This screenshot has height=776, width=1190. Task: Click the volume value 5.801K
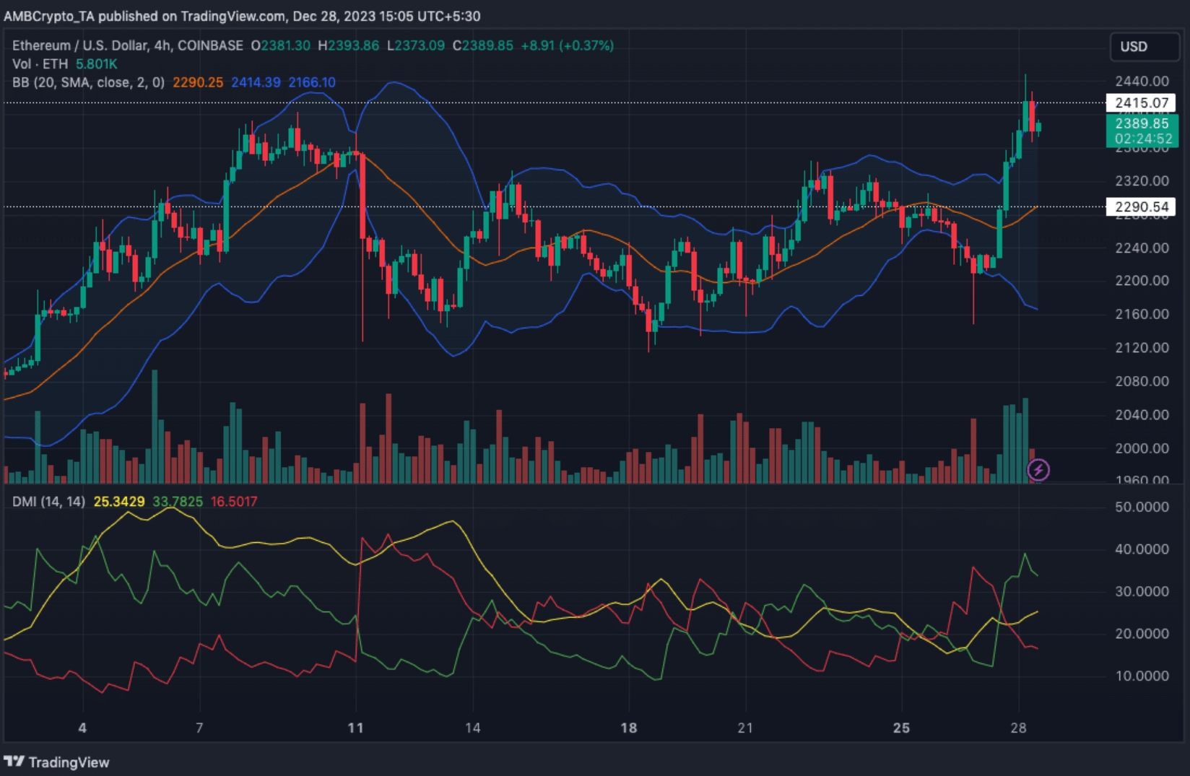click(96, 64)
